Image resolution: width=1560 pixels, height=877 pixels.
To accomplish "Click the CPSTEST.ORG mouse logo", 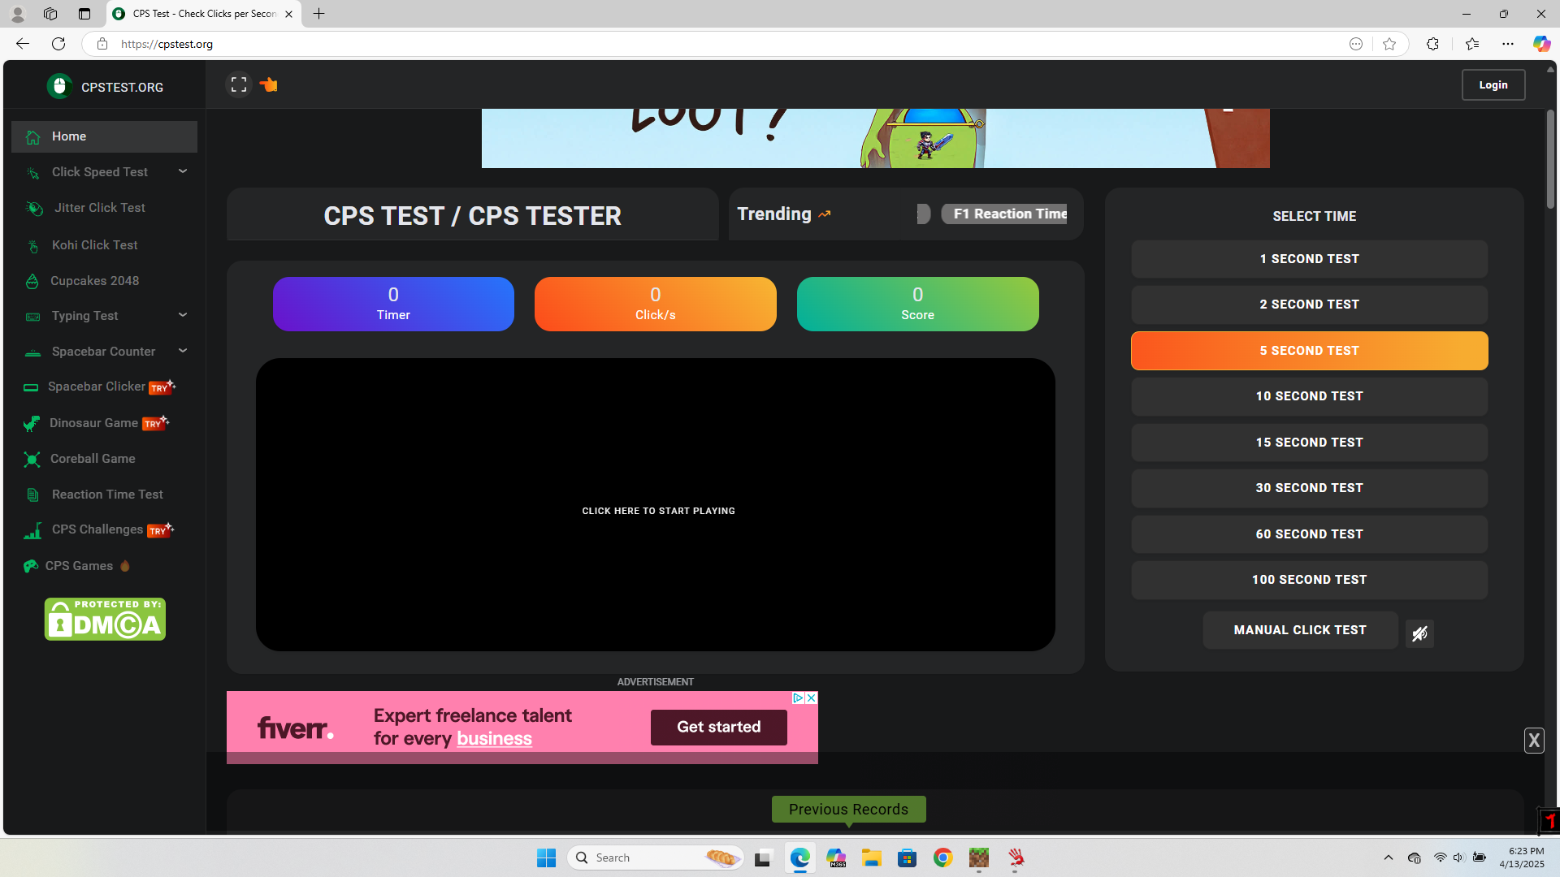I will (x=59, y=86).
